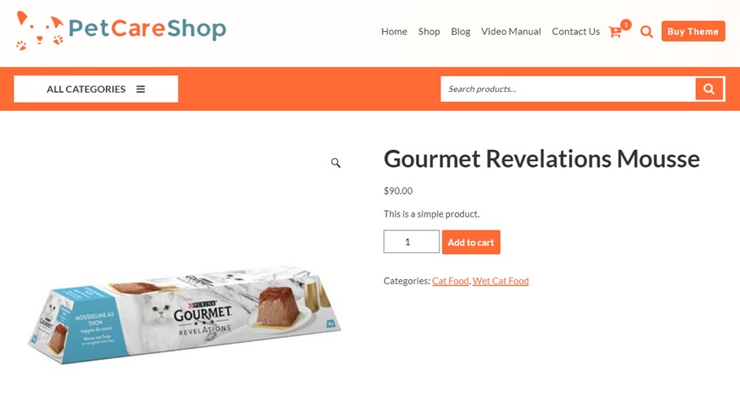The height and width of the screenshot is (399, 740).
Task: Focus the Search products field
Action: click(x=567, y=89)
